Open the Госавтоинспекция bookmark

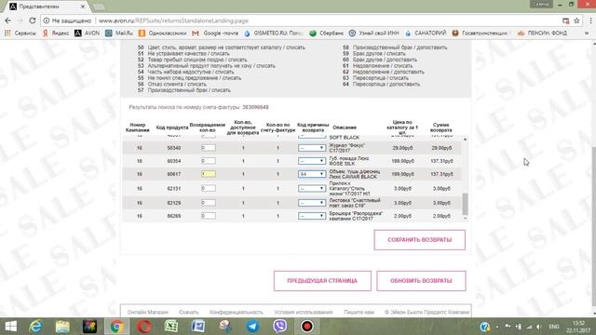(x=480, y=33)
